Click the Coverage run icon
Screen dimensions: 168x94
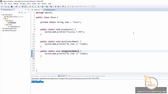click(47, 7)
